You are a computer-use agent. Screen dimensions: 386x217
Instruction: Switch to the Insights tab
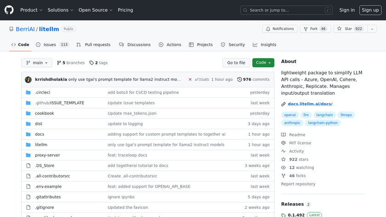point(264,45)
